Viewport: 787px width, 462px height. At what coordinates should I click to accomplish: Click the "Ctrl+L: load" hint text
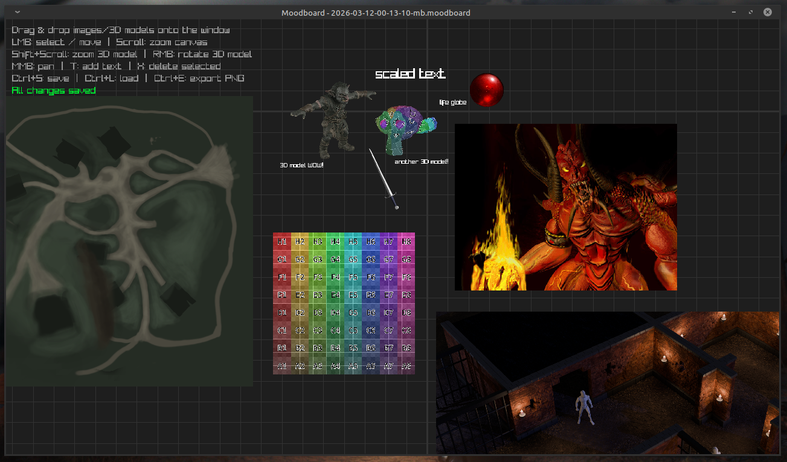[x=112, y=79]
